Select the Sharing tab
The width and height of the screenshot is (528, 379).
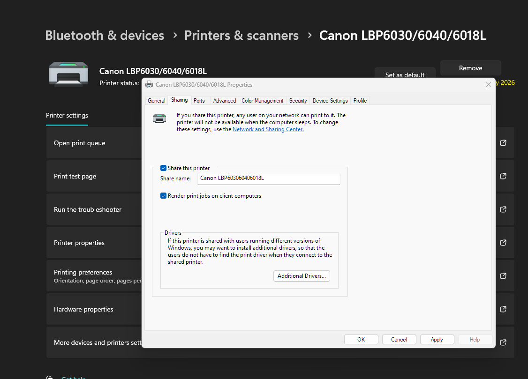[179, 100]
